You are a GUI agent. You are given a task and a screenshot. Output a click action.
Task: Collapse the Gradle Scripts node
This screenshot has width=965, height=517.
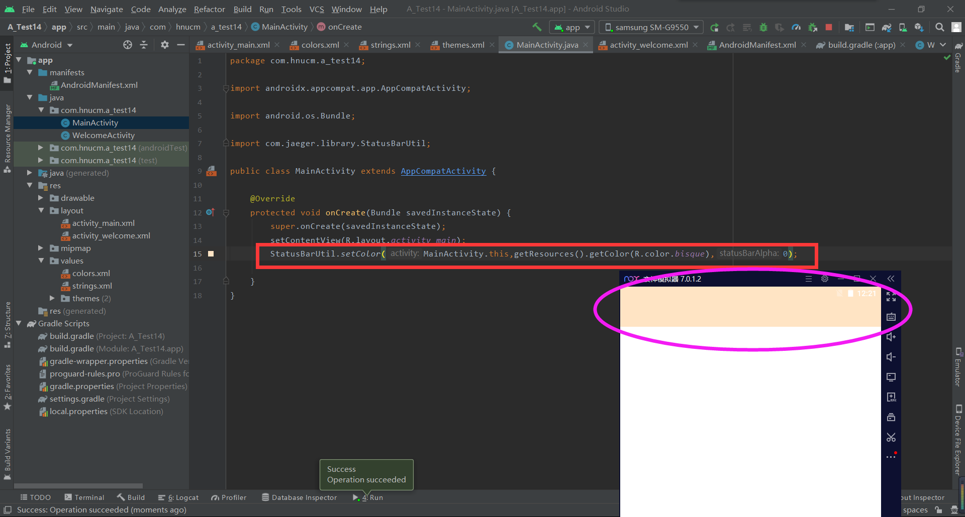pos(19,323)
